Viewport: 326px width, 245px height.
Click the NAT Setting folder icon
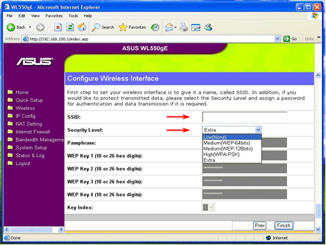click(10, 124)
